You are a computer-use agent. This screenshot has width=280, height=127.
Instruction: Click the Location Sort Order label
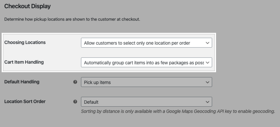click(25, 101)
